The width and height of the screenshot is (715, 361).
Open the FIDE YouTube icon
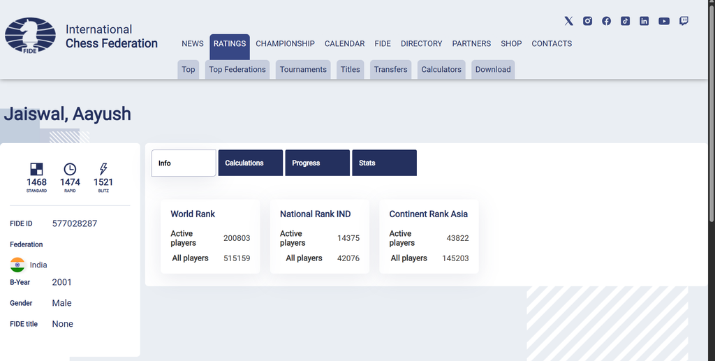(664, 21)
